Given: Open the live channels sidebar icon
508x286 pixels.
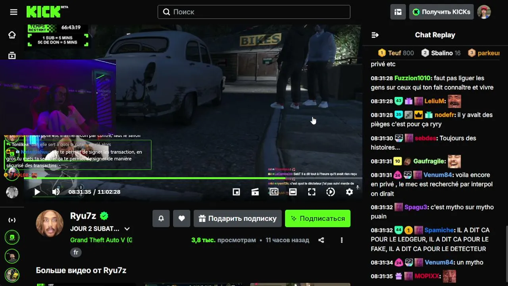Looking at the screenshot, I should tap(12, 220).
